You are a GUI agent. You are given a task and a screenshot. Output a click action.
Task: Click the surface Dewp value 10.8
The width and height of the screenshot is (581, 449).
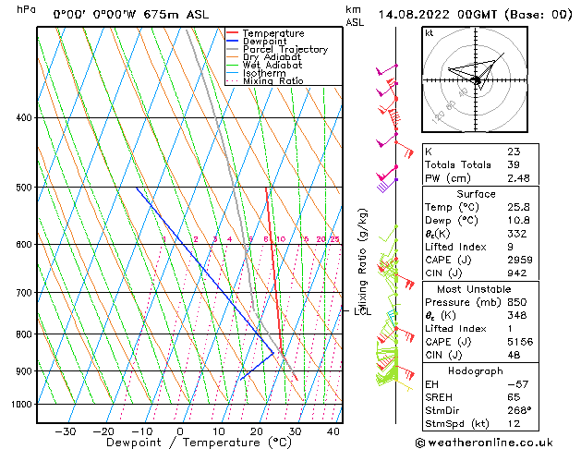tap(519, 221)
